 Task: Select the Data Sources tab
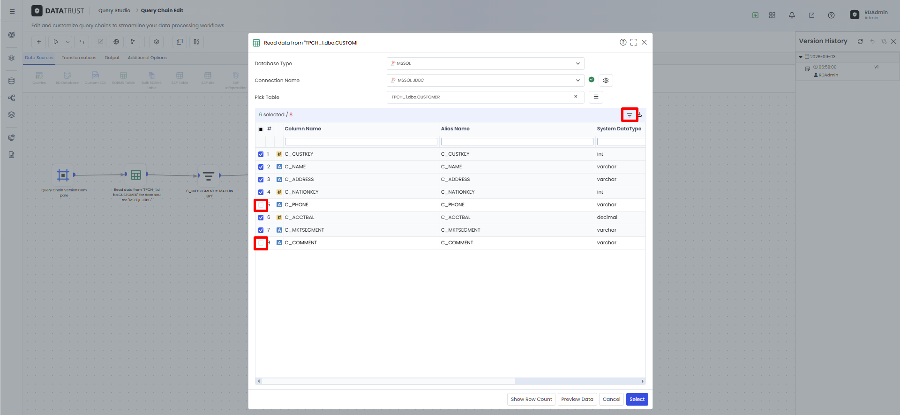(x=39, y=58)
